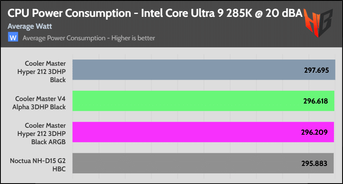Select the gray Noctua NH-D15 G2 bar

tap(185, 163)
